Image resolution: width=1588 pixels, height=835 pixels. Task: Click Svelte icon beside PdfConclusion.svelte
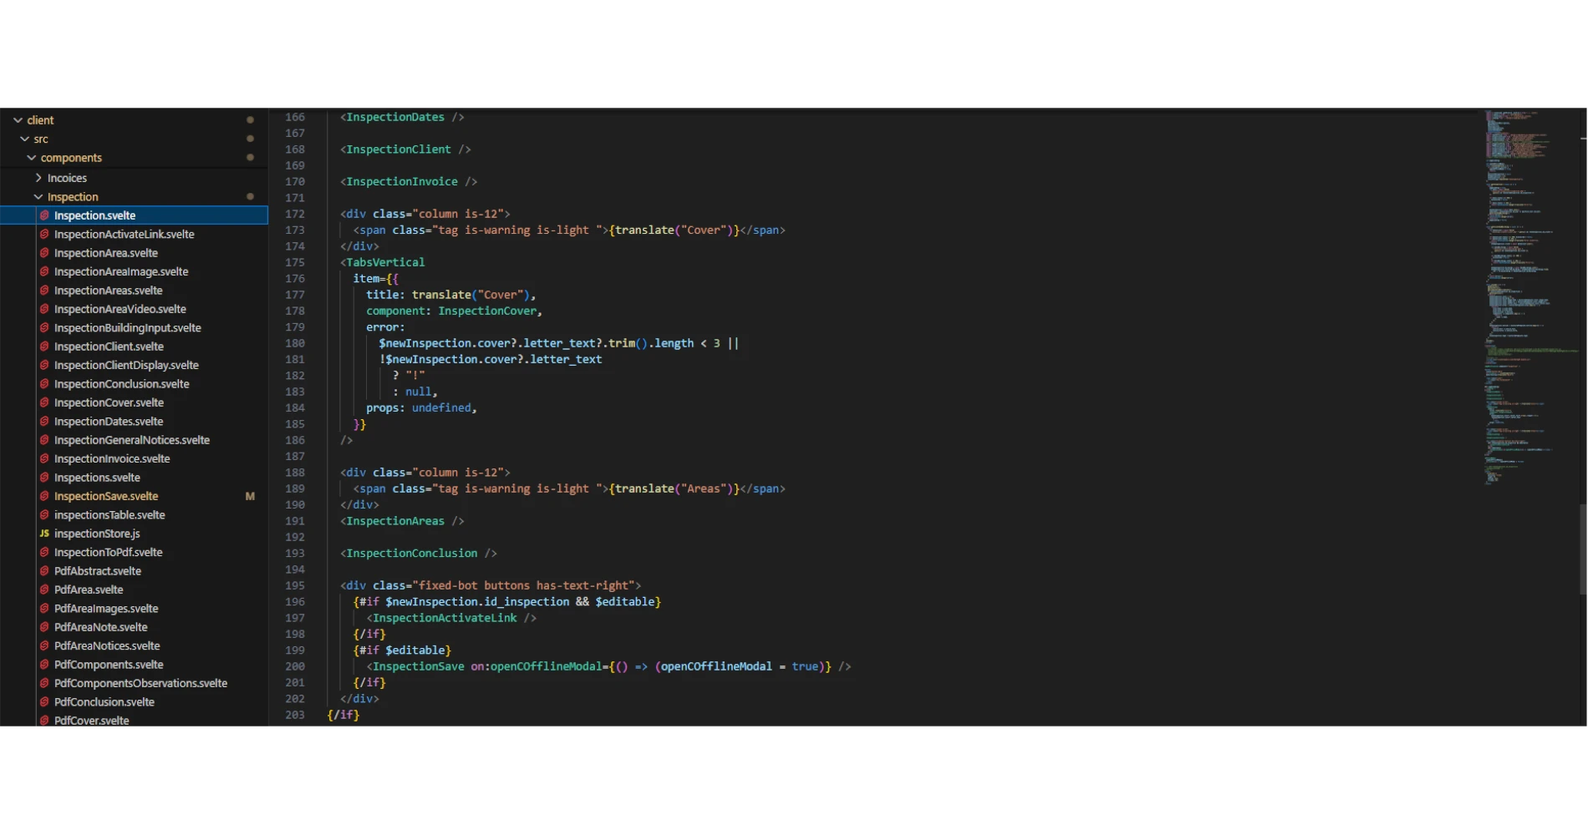44,702
